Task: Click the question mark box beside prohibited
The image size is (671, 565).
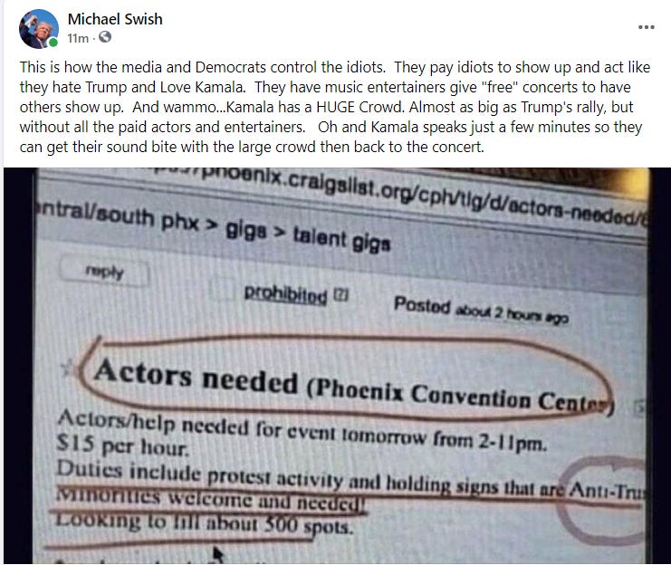Action: click(x=340, y=294)
